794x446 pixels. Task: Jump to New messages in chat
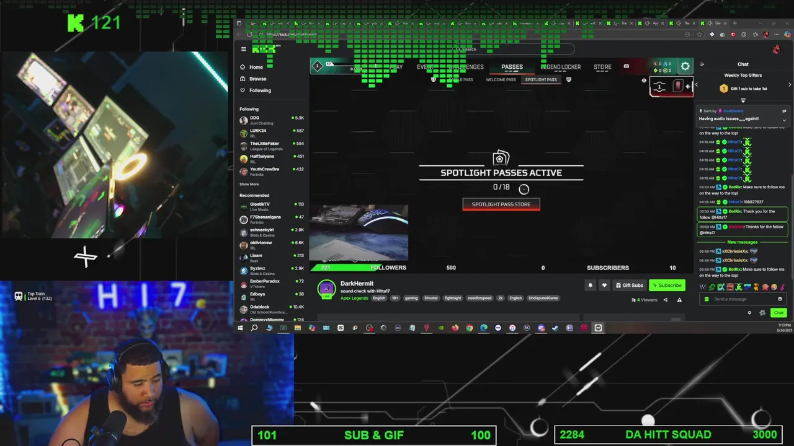click(x=743, y=242)
